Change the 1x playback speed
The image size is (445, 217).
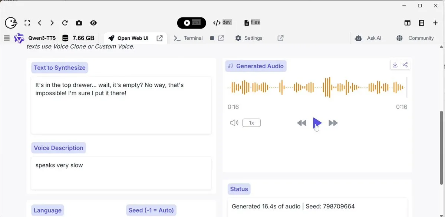tap(251, 123)
